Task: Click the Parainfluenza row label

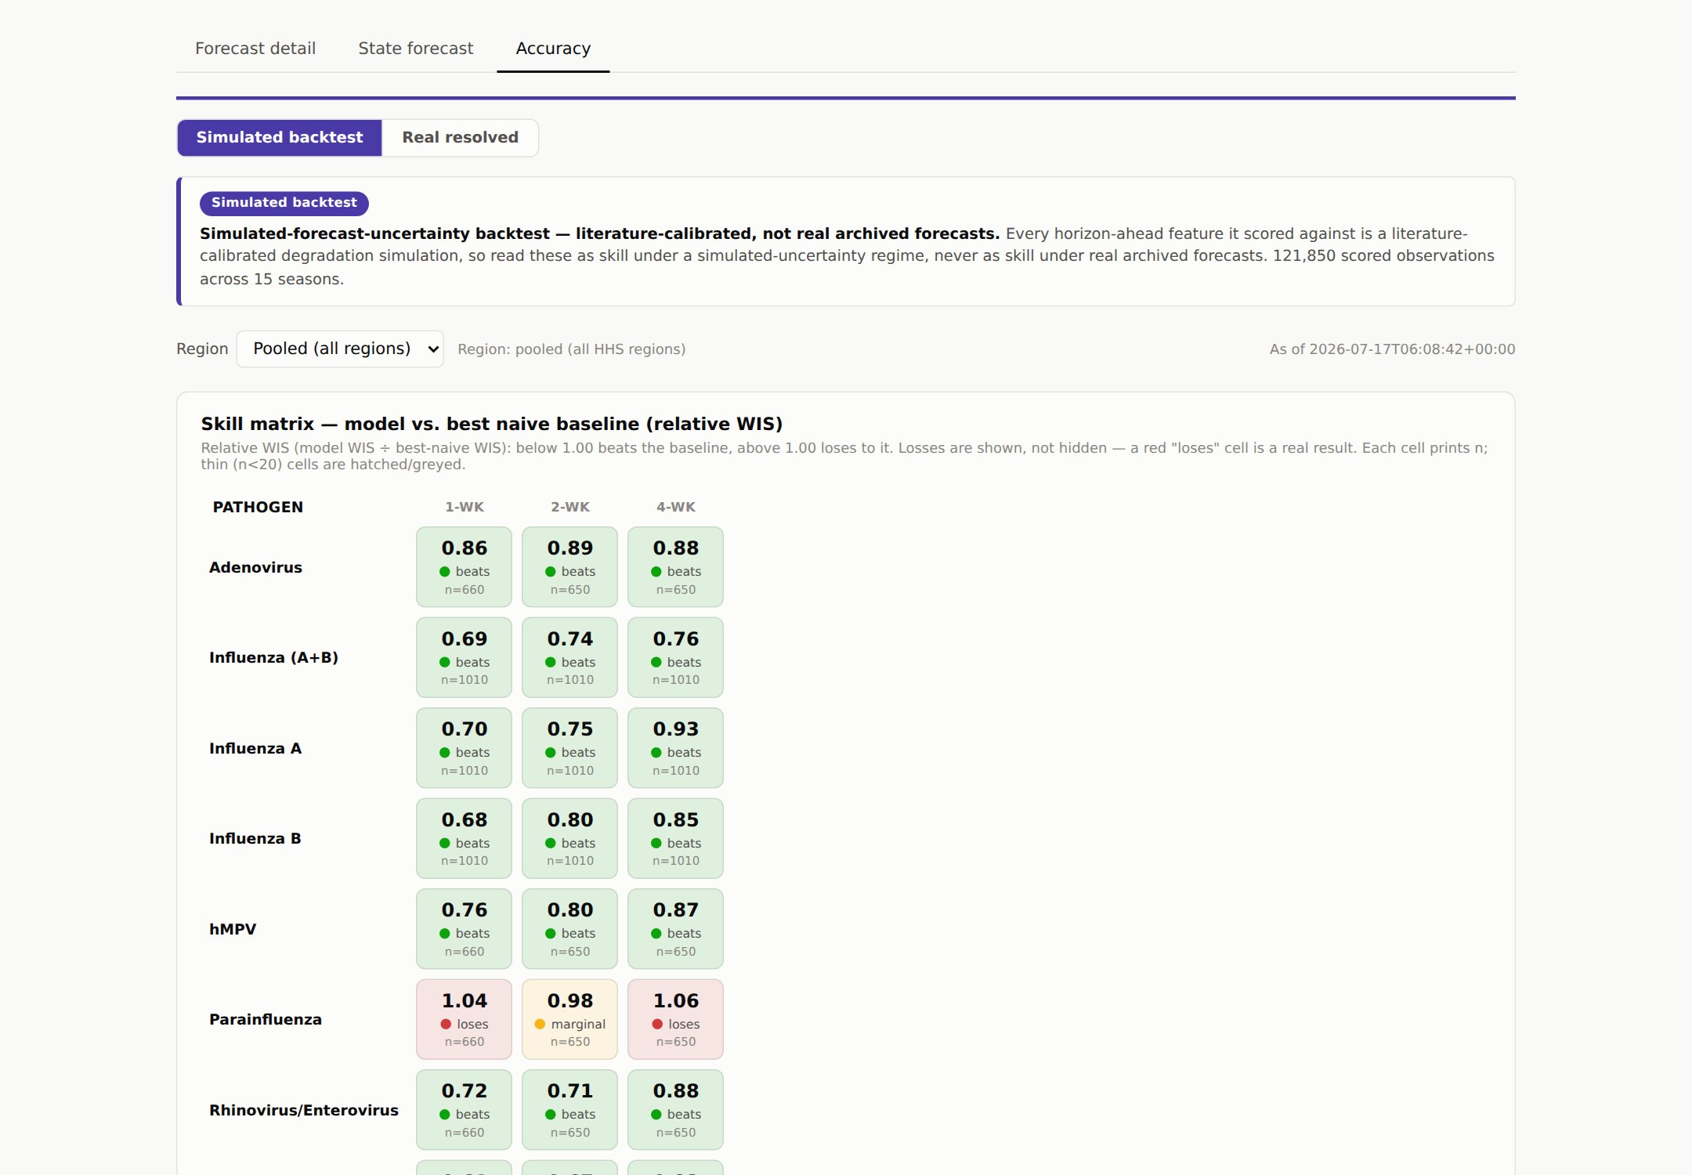Action: pyautogui.click(x=266, y=1020)
